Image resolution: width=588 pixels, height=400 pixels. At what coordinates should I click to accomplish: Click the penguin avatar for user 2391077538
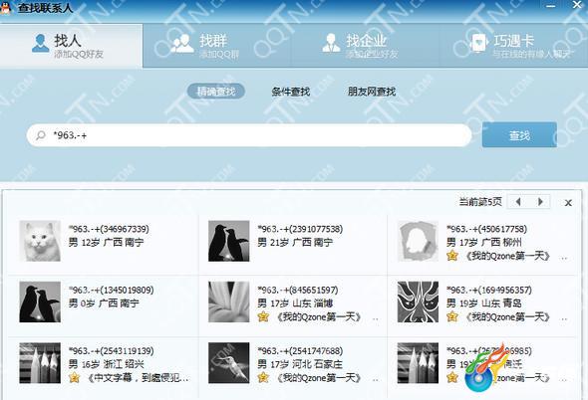pos(229,241)
